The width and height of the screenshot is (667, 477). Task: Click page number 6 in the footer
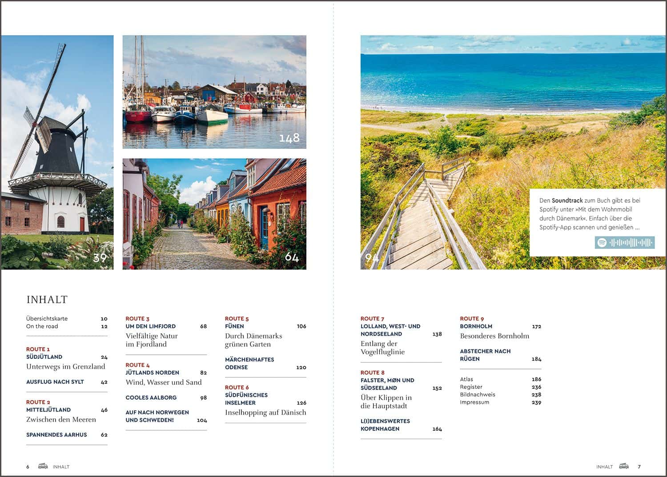[x=28, y=467]
